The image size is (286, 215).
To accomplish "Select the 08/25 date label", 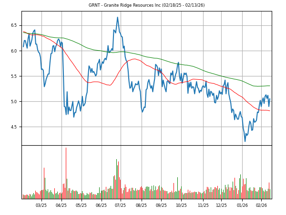I will 141,205.
